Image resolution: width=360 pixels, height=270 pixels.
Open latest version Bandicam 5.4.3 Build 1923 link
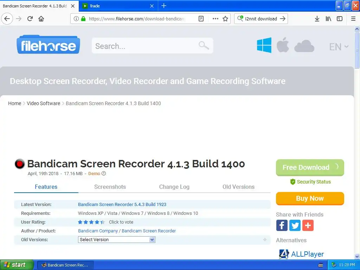click(122, 204)
